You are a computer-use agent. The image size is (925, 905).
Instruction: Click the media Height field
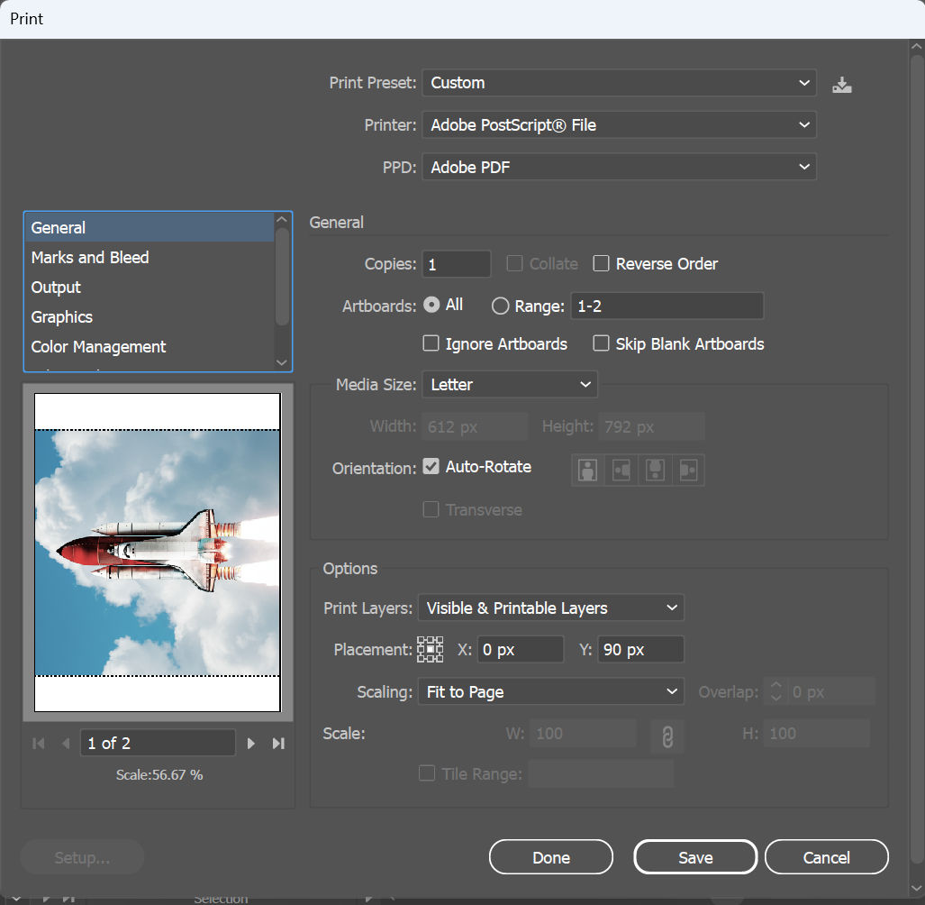tap(651, 426)
